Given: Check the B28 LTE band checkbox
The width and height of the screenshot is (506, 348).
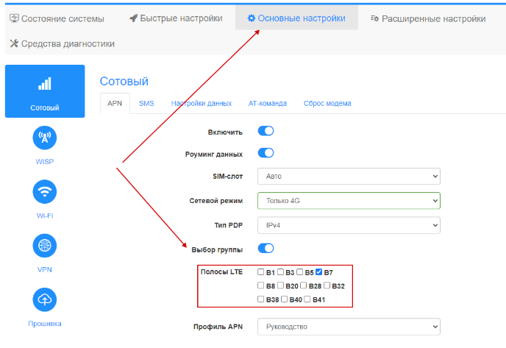Looking at the screenshot, I should tap(303, 285).
